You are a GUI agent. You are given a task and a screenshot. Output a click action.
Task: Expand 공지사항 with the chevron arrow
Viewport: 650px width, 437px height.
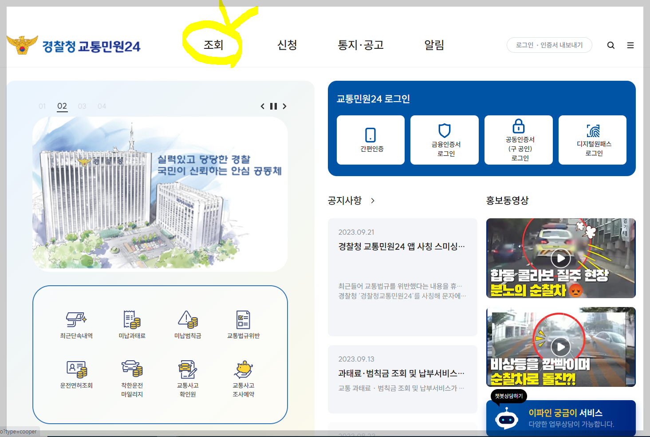pos(373,201)
